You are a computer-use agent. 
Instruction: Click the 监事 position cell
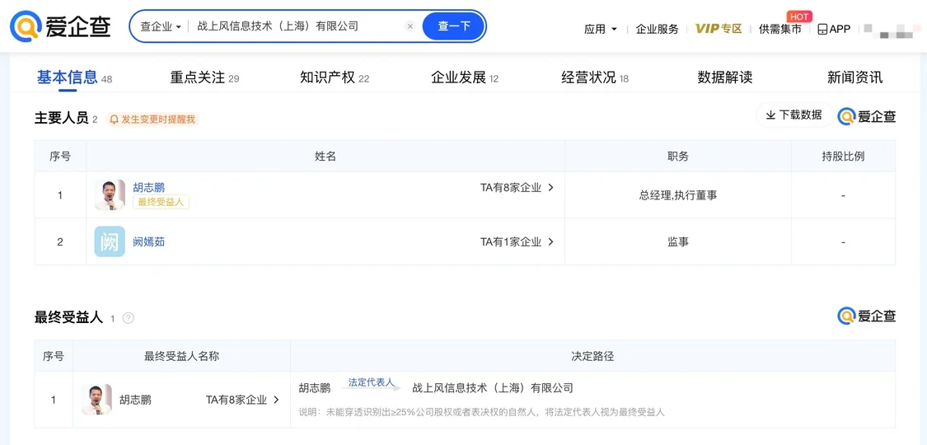click(677, 241)
